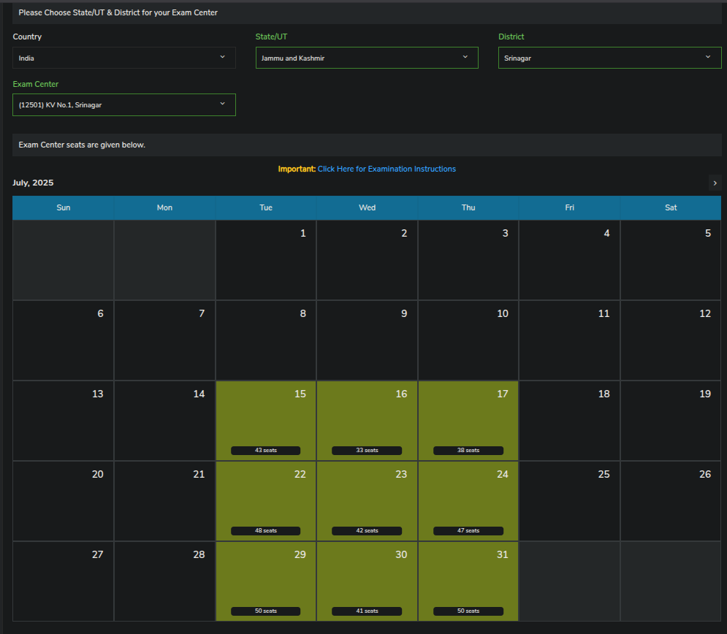Click the 43 seats badge
Viewport: 727px width, 634px height.
tap(266, 451)
